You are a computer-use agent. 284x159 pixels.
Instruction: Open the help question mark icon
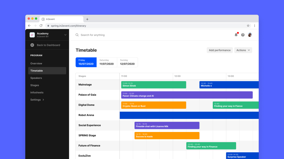point(243,35)
